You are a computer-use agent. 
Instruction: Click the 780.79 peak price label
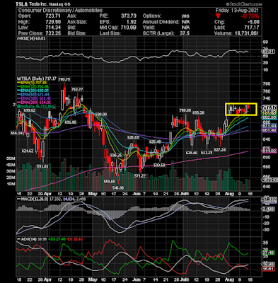(x=64, y=79)
